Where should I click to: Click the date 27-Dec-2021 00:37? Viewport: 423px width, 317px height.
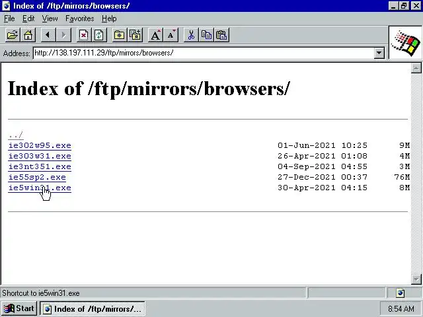[x=323, y=177]
